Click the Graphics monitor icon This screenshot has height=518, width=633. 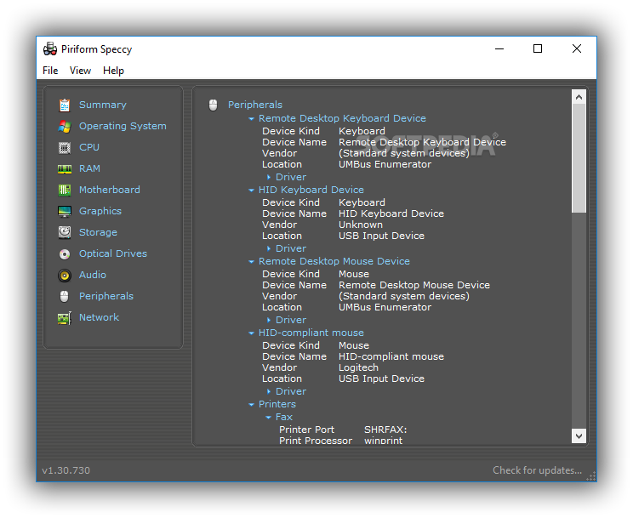coord(65,211)
